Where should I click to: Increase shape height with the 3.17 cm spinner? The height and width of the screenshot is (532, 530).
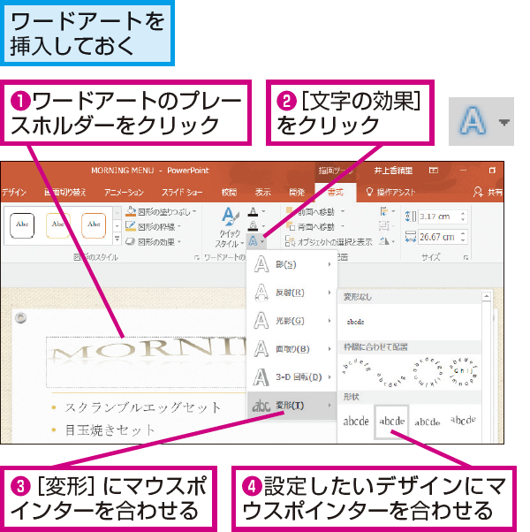(463, 213)
